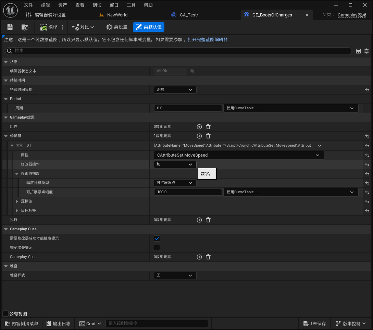Open the 工具 menu
Screen dimensions: 373x330
point(131,5)
